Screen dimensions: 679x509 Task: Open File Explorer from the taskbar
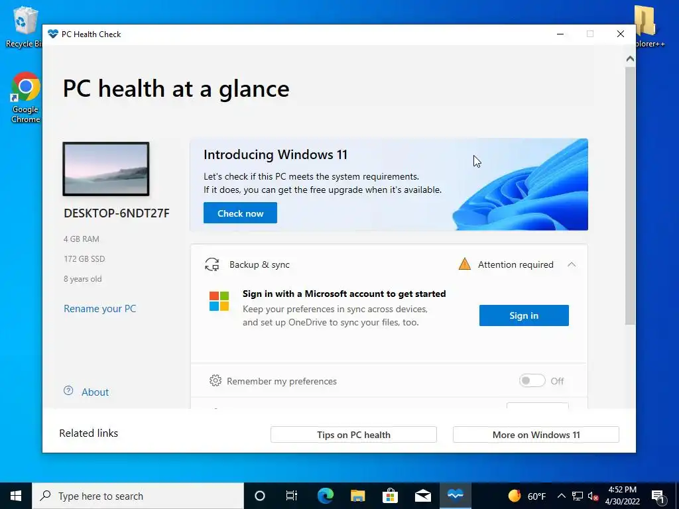[357, 496]
